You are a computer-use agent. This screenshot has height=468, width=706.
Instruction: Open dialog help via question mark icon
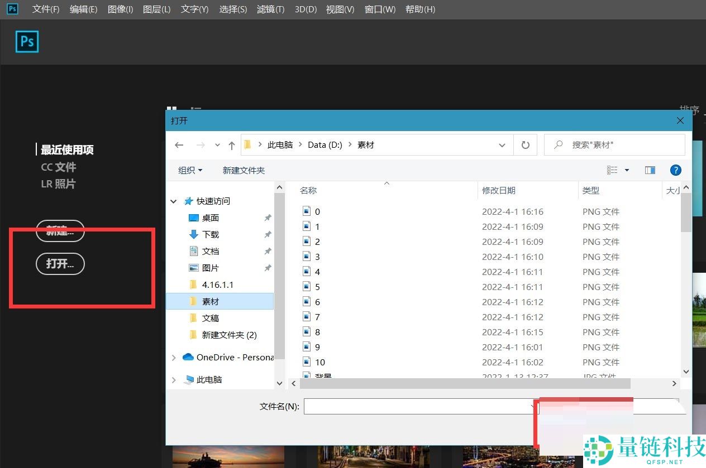[676, 170]
